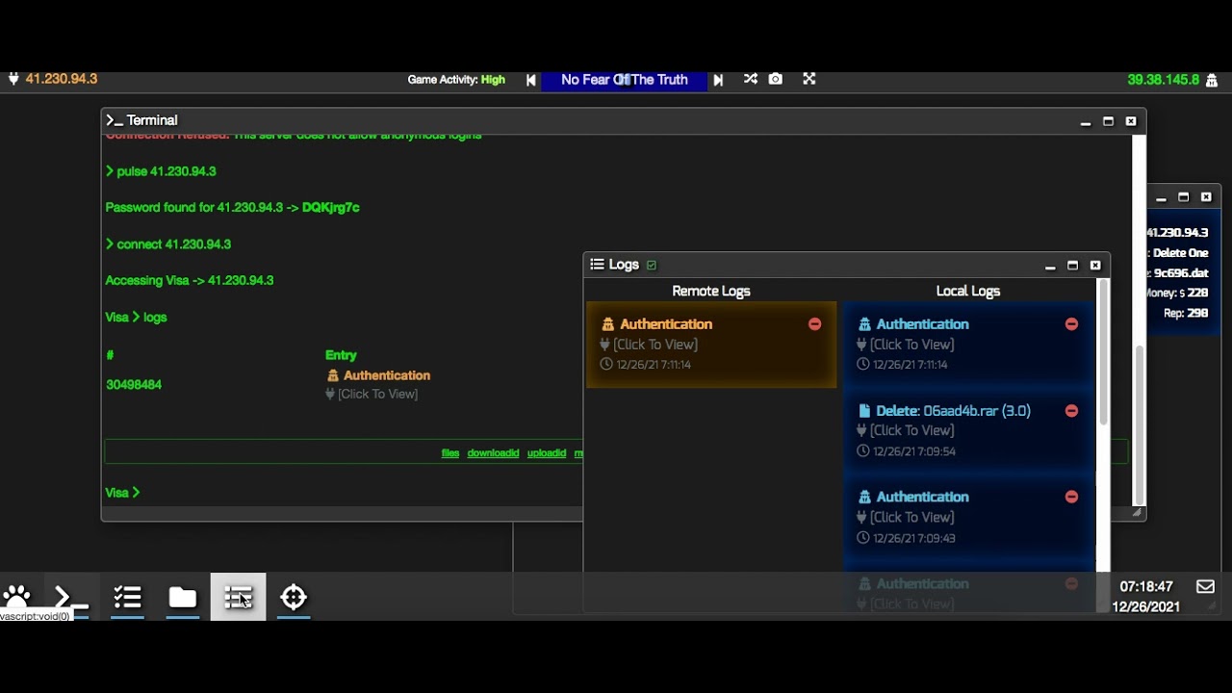The image size is (1232, 693).
Task: Toggle the green checkbox beside Logs title
Action: pyautogui.click(x=652, y=265)
